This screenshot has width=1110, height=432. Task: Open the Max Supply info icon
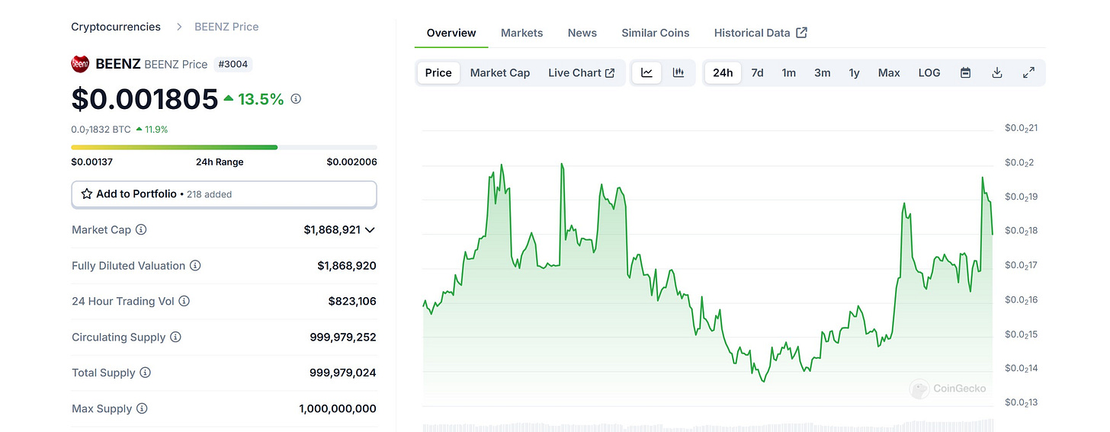tap(142, 408)
